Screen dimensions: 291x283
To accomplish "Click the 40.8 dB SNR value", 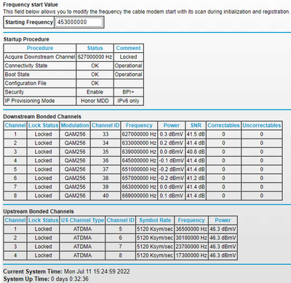I will [196, 152].
